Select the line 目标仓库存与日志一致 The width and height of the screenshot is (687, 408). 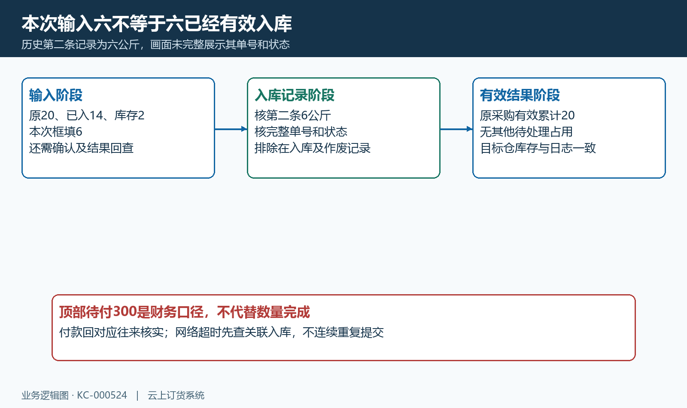[x=538, y=148]
